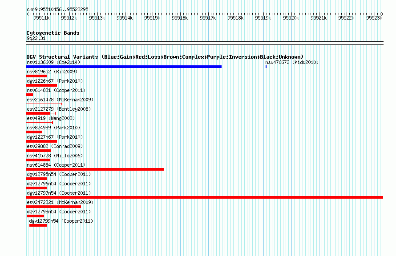Open esv2472321 (McKernan2009) label
Screen dimensions: 396x256
60,202
